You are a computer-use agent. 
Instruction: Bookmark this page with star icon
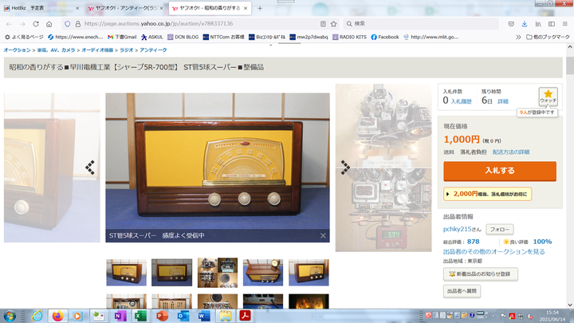click(333, 24)
